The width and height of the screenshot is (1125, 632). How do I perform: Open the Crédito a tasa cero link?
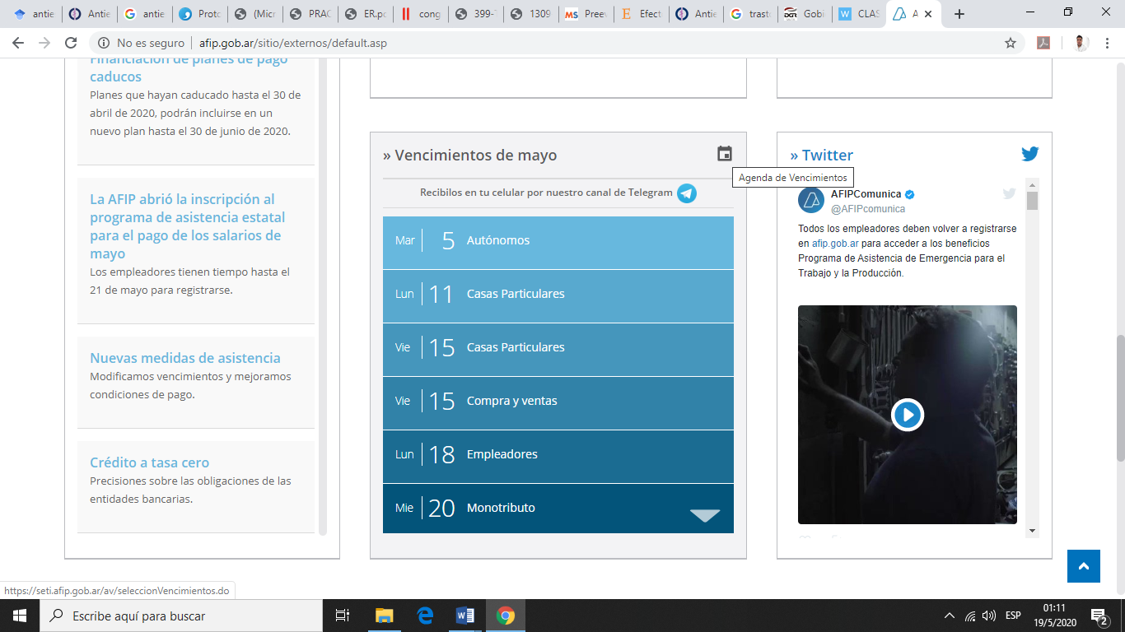(x=149, y=462)
